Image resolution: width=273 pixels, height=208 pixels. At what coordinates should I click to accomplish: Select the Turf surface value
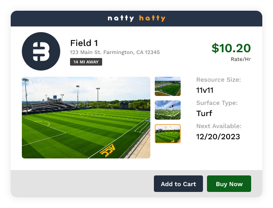pos(204,113)
